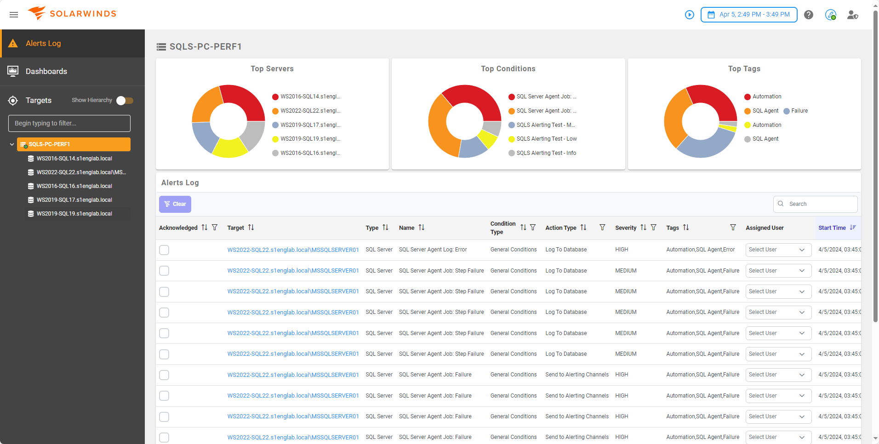Click the Tags column filter icon
Screen dimensions: 879x444
(733, 228)
